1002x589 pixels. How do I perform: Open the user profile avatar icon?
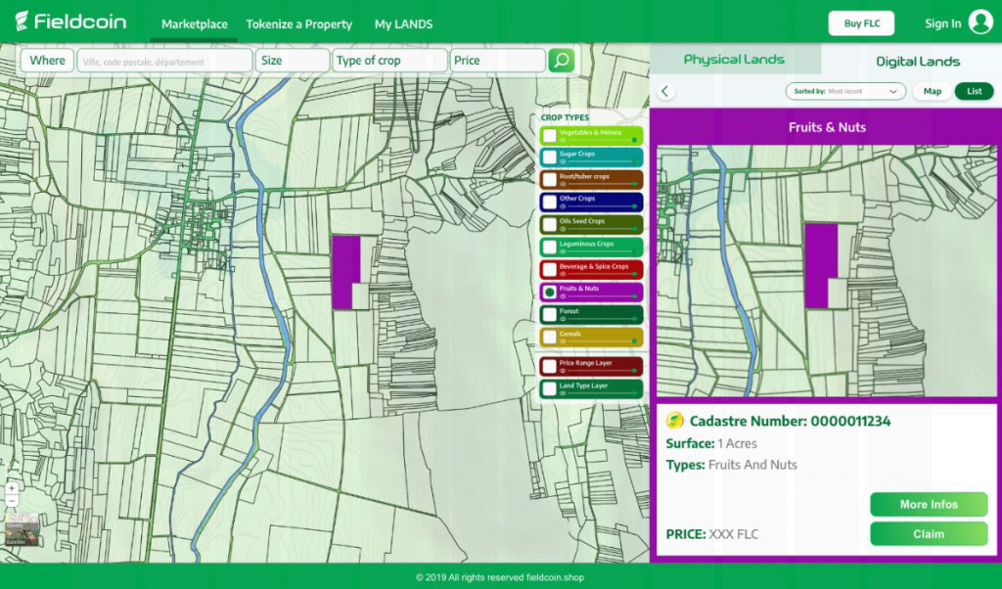[x=980, y=23]
